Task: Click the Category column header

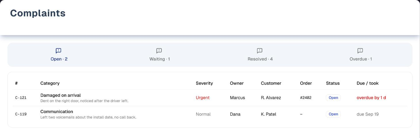Action: pyautogui.click(x=50, y=83)
